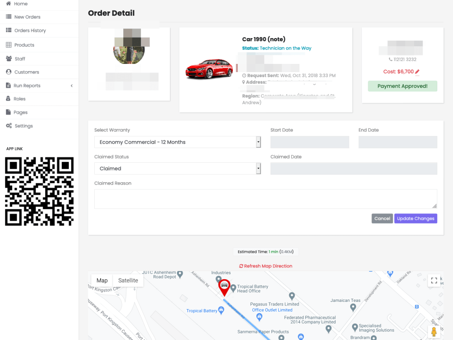Open the Claimed Status dropdown
453x340 pixels.
click(178, 169)
